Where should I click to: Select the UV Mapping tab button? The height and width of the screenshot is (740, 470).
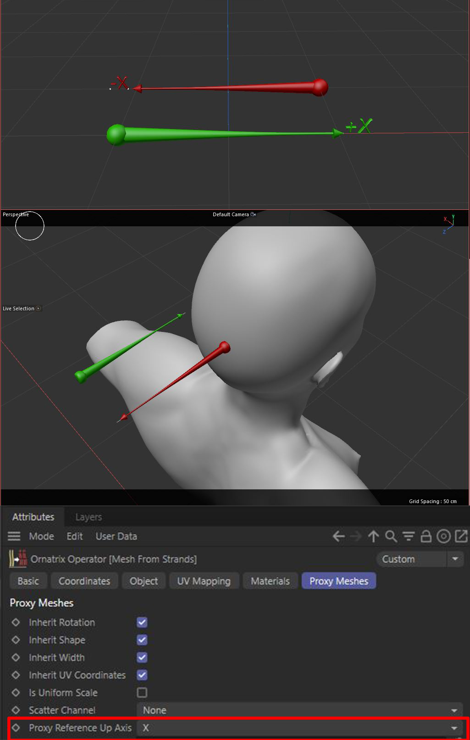tap(204, 581)
